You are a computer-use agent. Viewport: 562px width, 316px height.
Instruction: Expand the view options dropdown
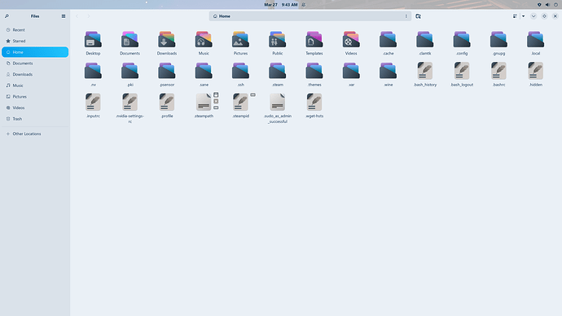[x=523, y=16]
